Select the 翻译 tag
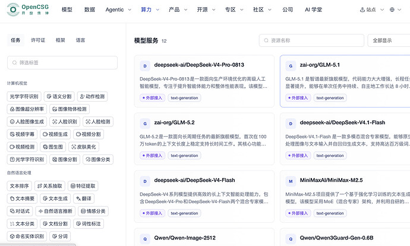 tap(84, 198)
